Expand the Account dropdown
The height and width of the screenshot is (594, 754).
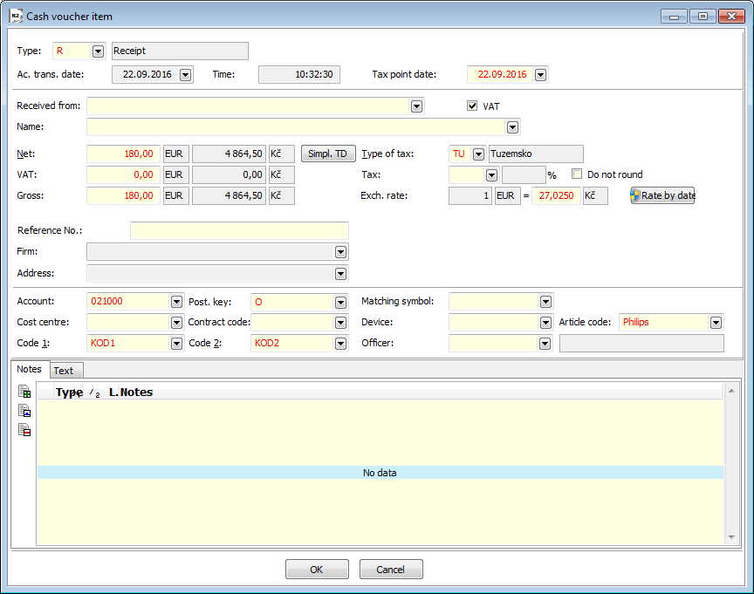click(177, 302)
